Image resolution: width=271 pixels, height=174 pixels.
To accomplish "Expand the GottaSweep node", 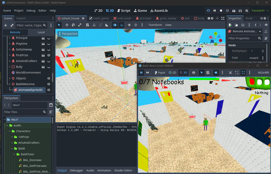I will (x=10, y=49).
